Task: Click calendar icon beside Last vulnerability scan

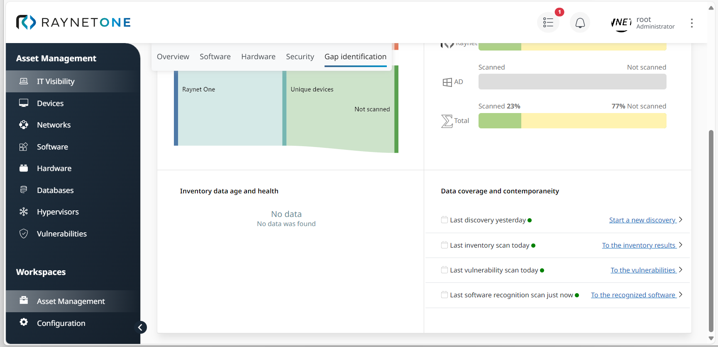Action: pyautogui.click(x=444, y=270)
